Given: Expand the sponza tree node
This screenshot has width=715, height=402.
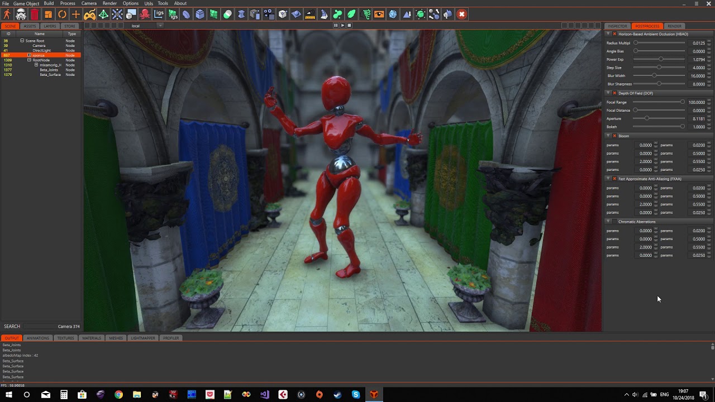Looking at the screenshot, I should pos(29,55).
